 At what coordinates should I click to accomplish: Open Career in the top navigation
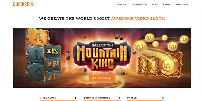click(x=167, y=5)
